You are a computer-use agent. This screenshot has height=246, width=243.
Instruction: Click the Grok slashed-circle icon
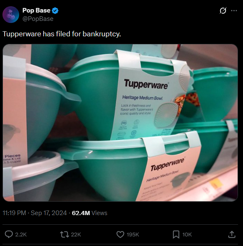point(223,11)
